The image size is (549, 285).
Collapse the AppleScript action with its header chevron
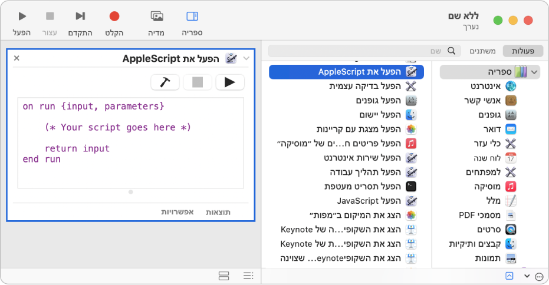246,58
